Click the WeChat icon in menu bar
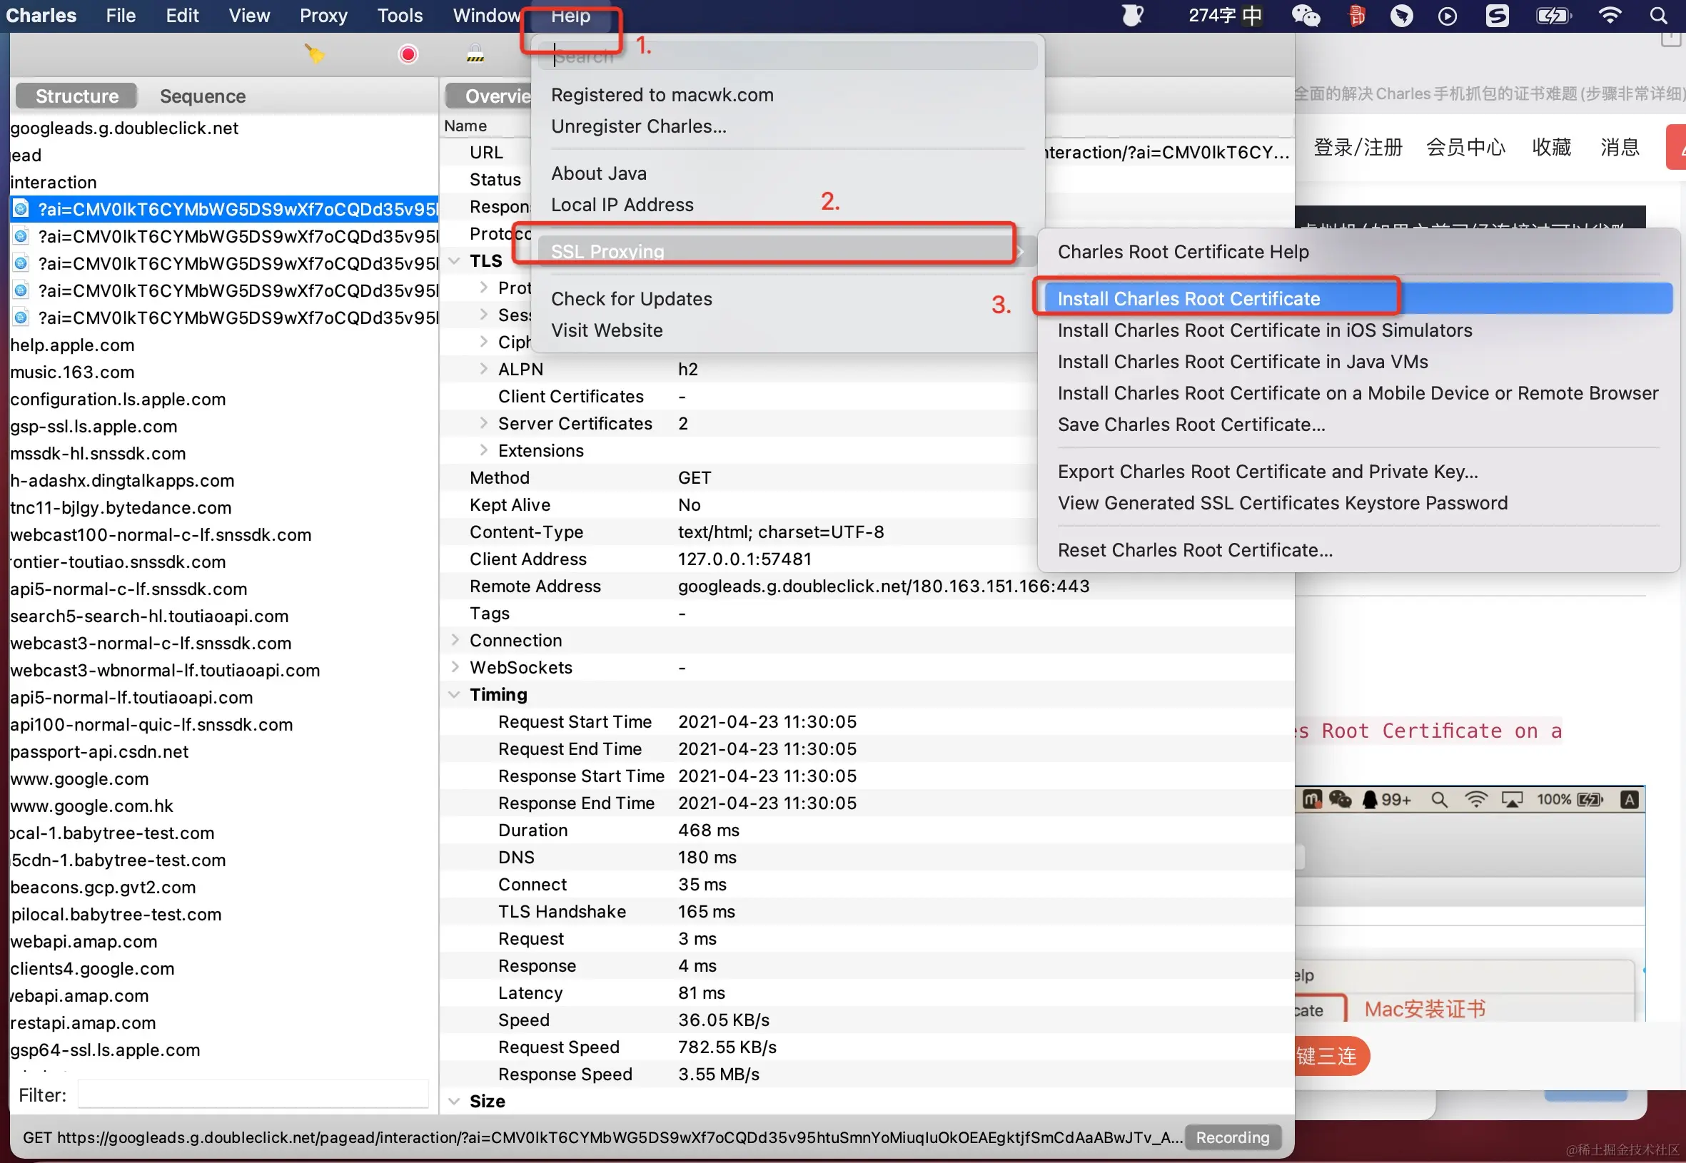 pyautogui.click(x=1305, y=15)
